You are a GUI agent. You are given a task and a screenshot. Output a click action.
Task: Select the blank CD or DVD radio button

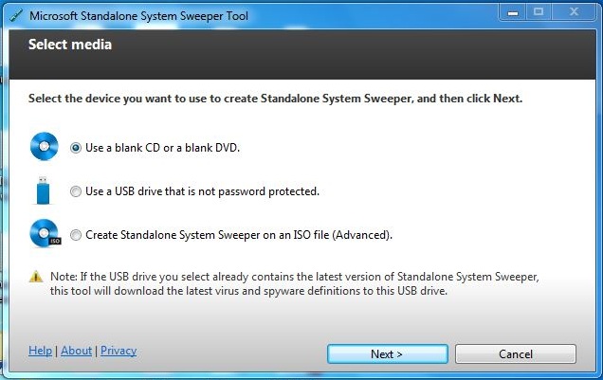tap(76, 148)
